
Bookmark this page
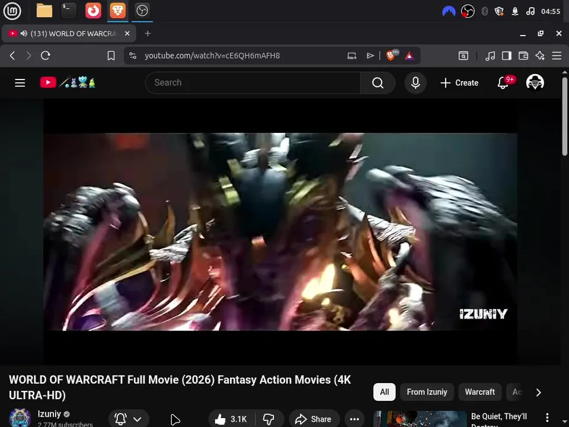point(111,56)
